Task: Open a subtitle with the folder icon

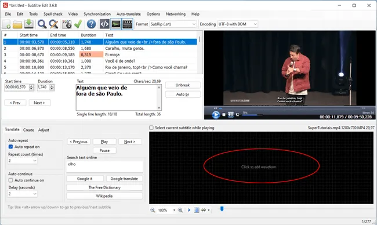Action: [17, 24]
